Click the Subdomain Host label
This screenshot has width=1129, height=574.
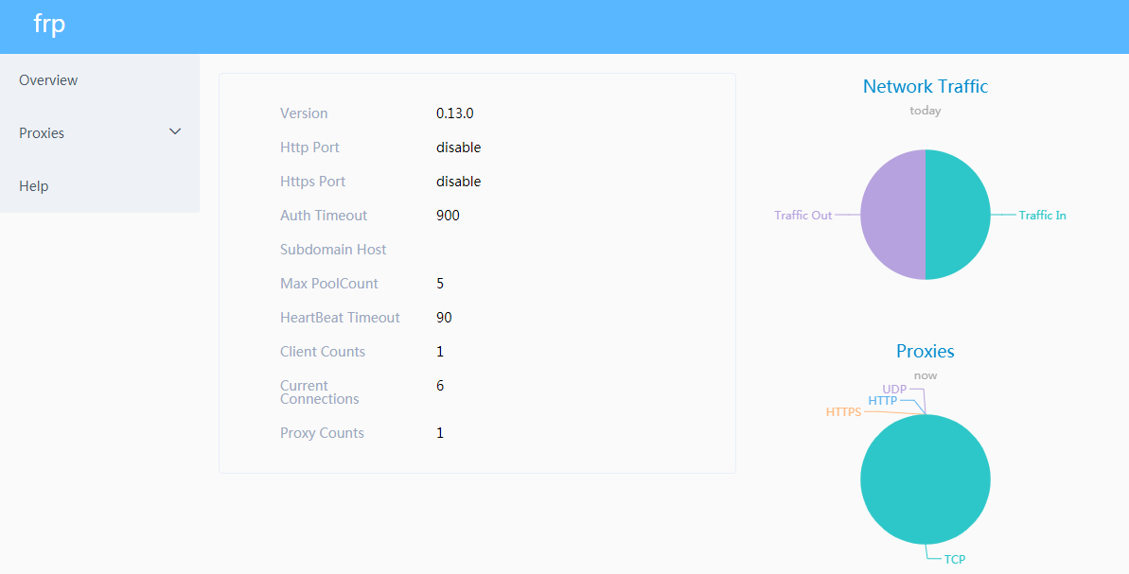(x=333, y=250)
